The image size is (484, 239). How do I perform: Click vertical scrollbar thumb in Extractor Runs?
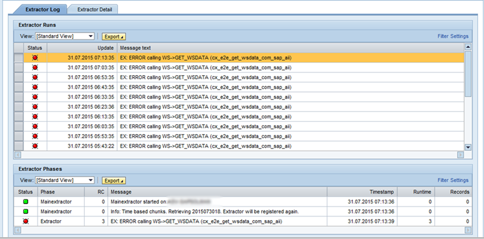[468, 74]
